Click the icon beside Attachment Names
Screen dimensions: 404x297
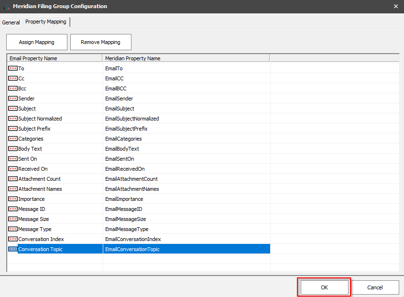[x=12, y=189]
